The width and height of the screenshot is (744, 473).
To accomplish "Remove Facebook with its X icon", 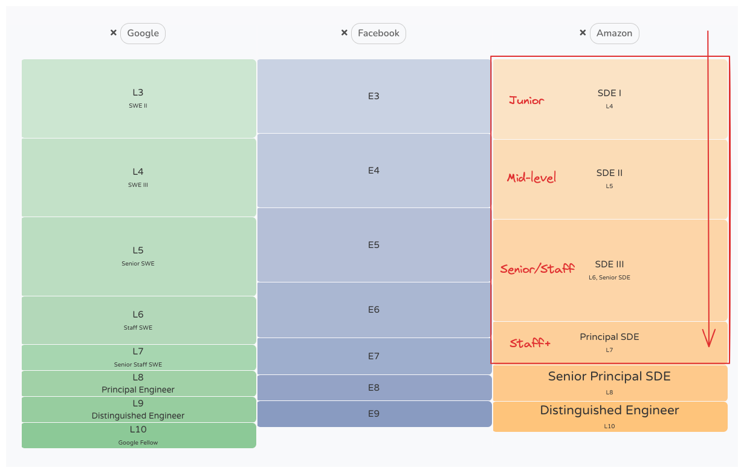I will pos(344,33).
